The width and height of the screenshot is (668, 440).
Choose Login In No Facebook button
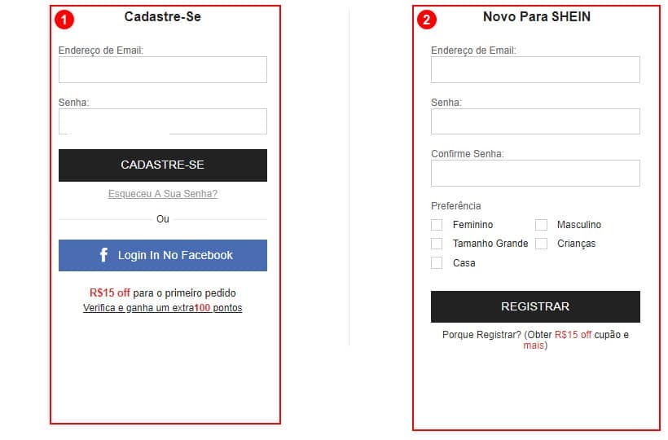tap(163, 255)
